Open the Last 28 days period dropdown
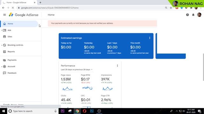This screenshot has width=204, height=114. 76,70
